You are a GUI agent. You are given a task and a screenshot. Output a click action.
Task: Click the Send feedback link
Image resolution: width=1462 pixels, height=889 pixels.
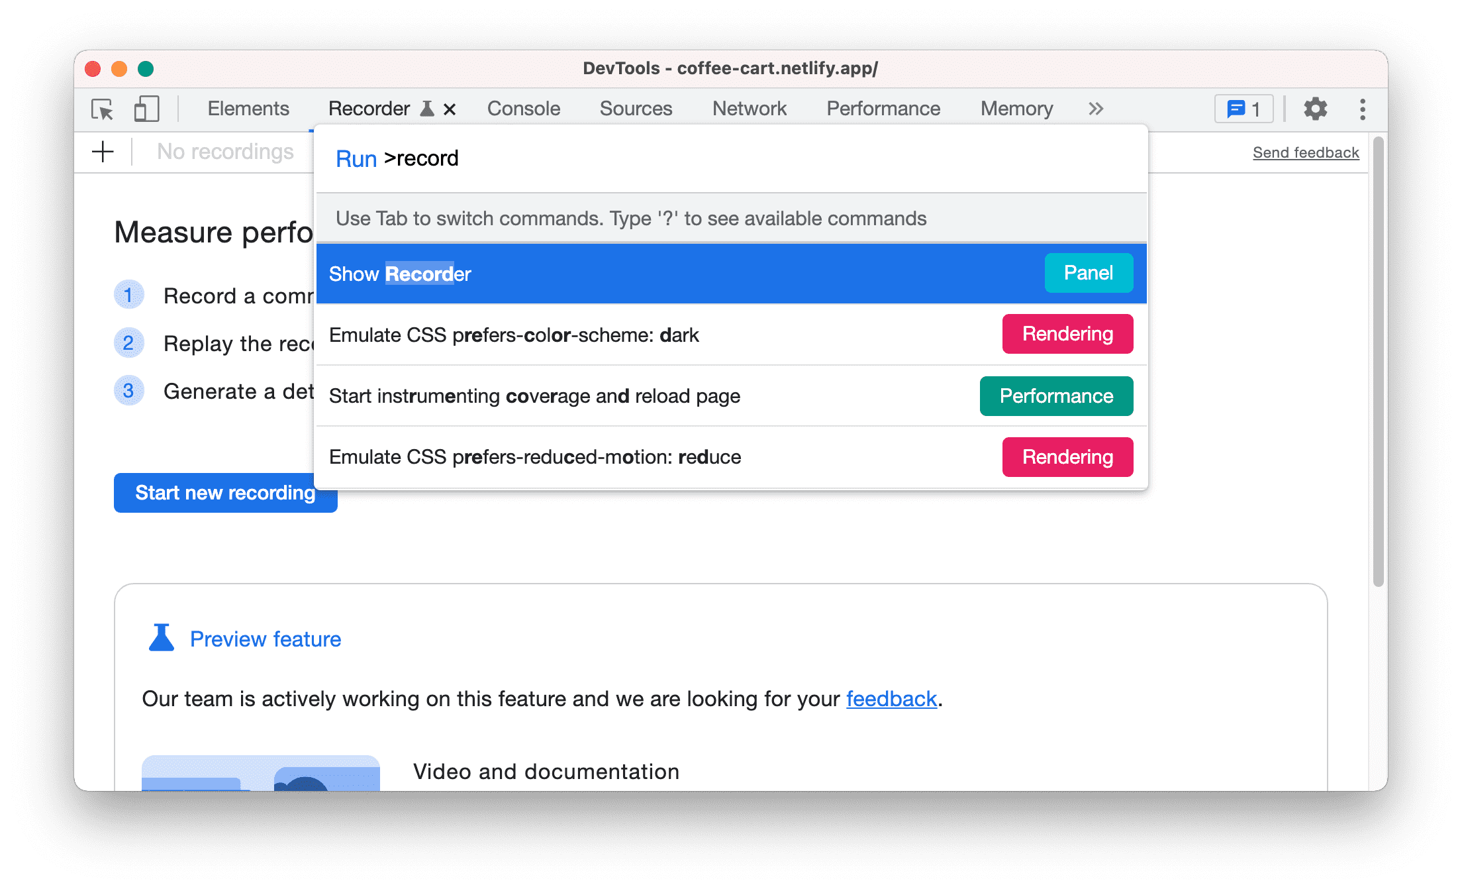1306,152
